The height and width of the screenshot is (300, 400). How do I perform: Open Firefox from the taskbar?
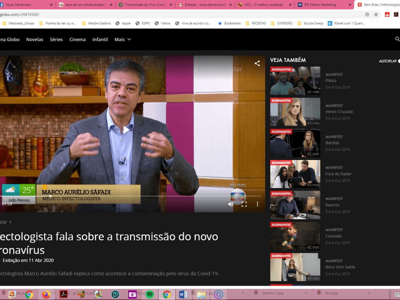click(x=46, y=294)
